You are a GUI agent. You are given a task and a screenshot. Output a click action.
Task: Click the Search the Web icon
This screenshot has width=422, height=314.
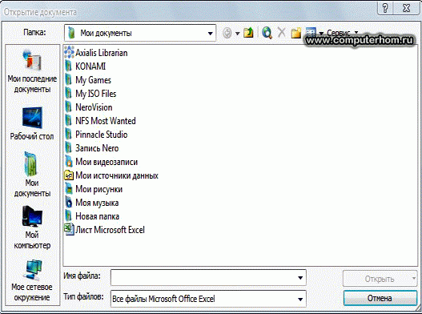click(267, 33)
